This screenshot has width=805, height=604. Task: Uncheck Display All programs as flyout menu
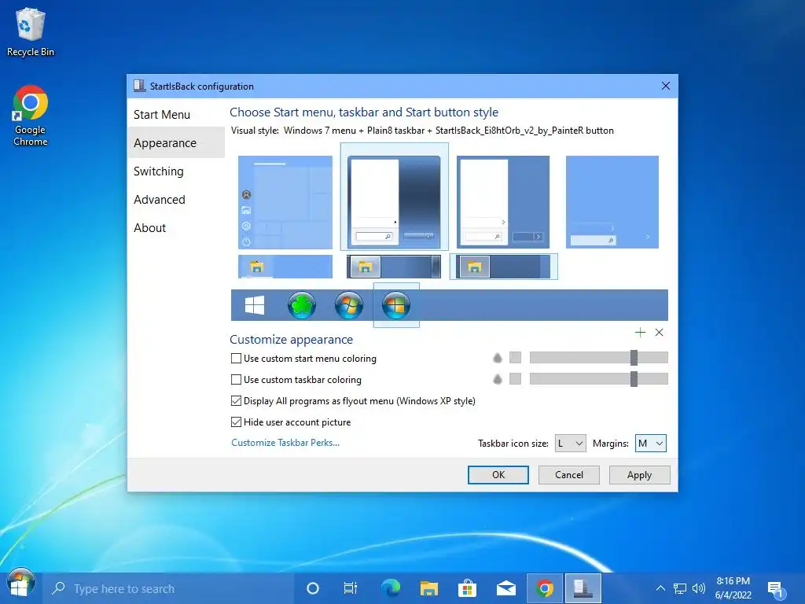pos(236,400)
